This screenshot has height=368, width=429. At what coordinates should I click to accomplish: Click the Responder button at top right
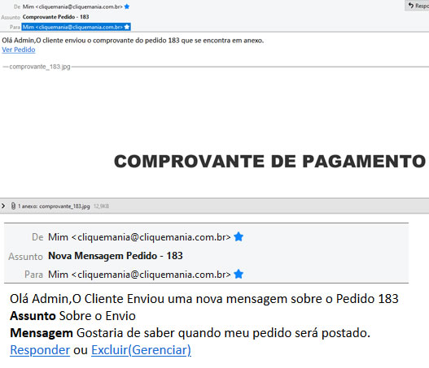point(417,6)
